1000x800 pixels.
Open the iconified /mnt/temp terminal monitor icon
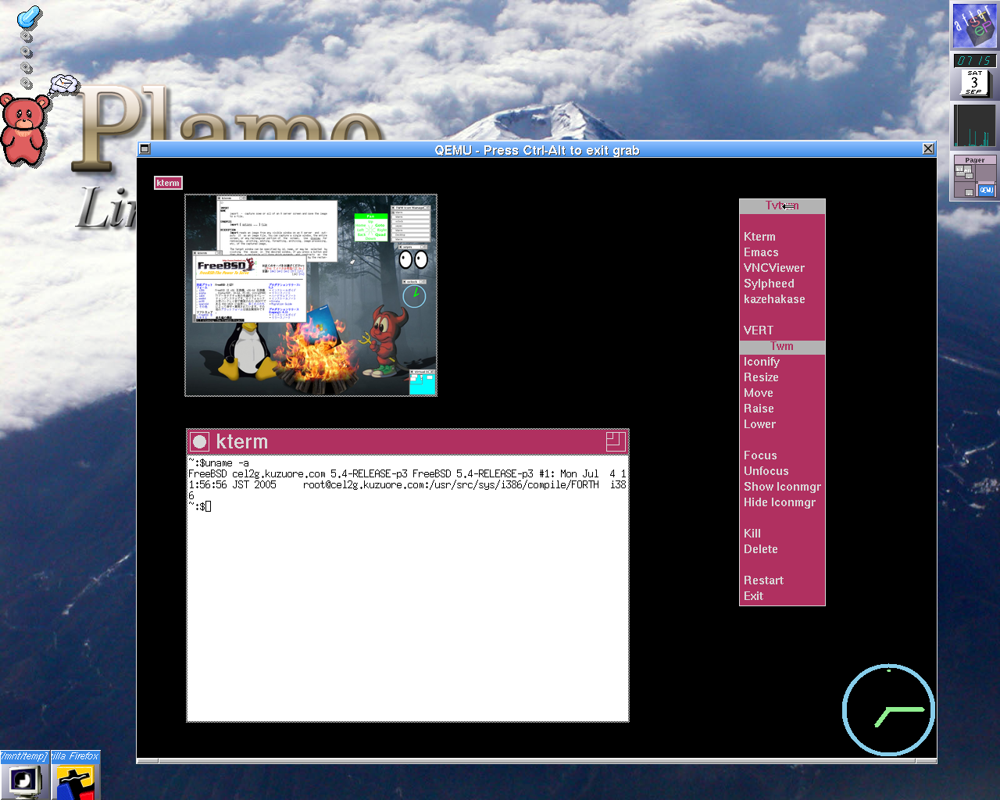pos(24,780)
